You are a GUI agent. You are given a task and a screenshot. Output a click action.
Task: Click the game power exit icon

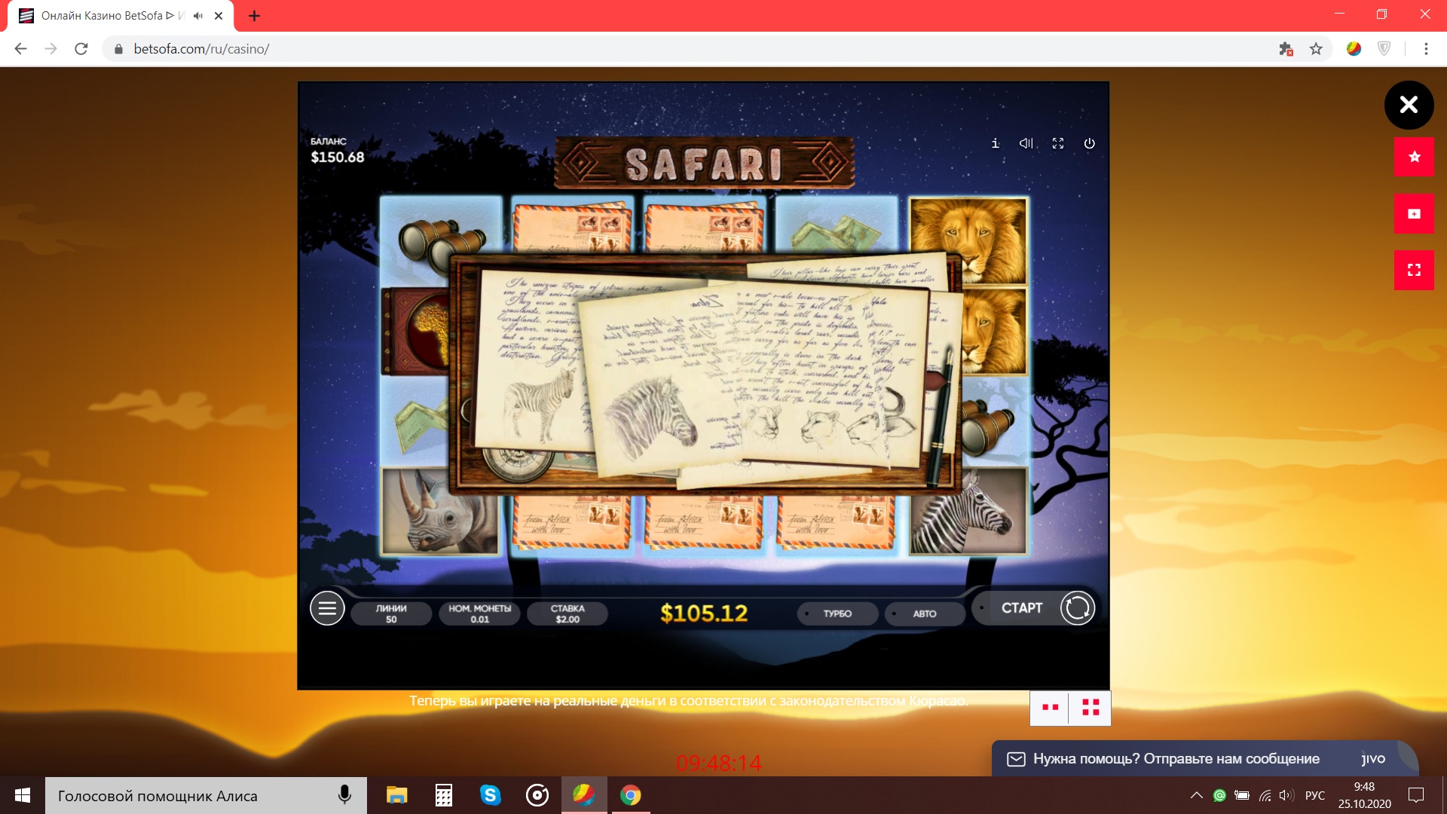click(1089, 143)
